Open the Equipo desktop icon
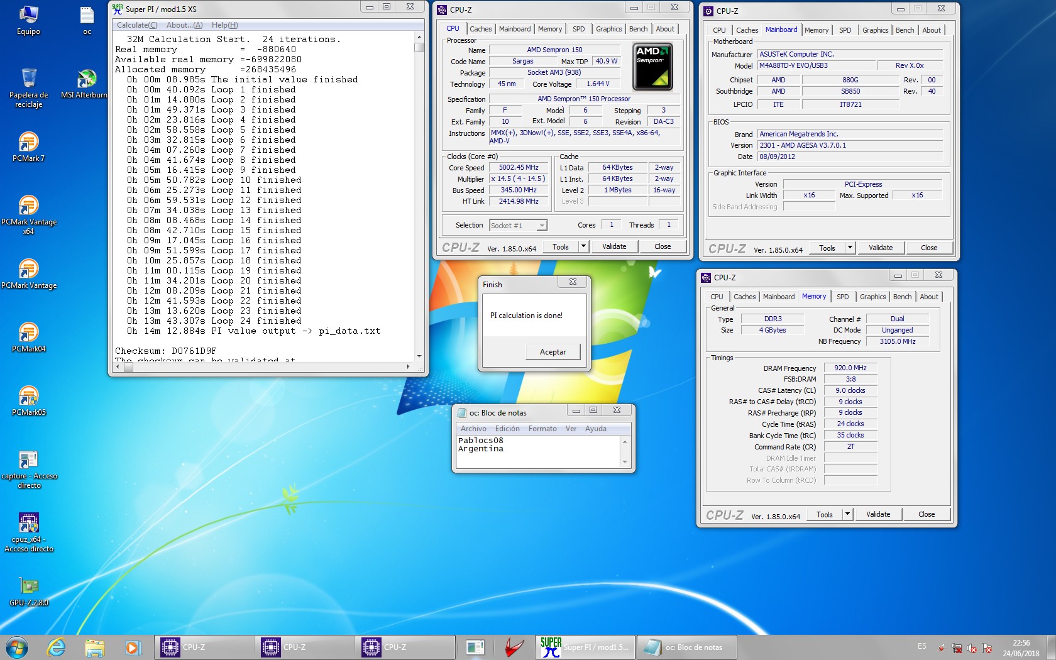This screenshot has height=660, width=1056. coord(28,20)
